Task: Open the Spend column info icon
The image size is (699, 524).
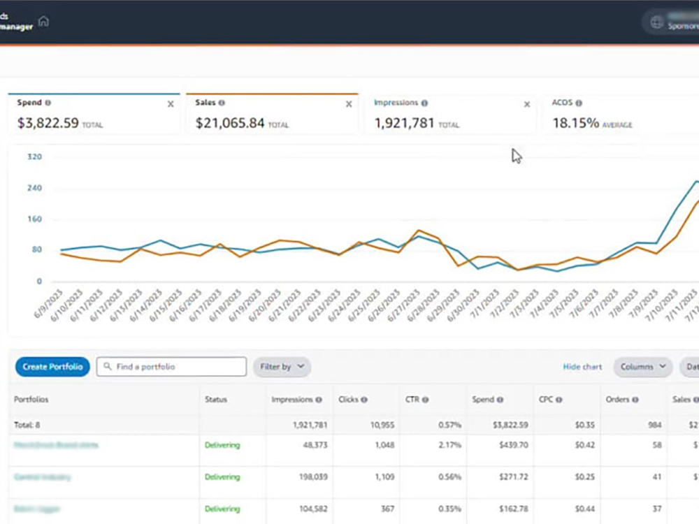Action: pos(500,400)
